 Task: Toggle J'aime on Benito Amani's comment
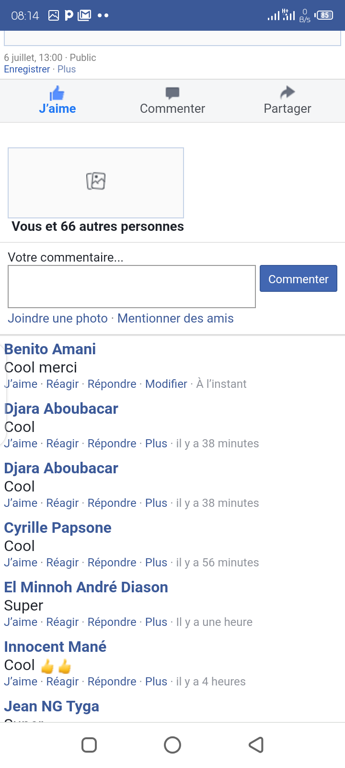[x=21, y=384]
